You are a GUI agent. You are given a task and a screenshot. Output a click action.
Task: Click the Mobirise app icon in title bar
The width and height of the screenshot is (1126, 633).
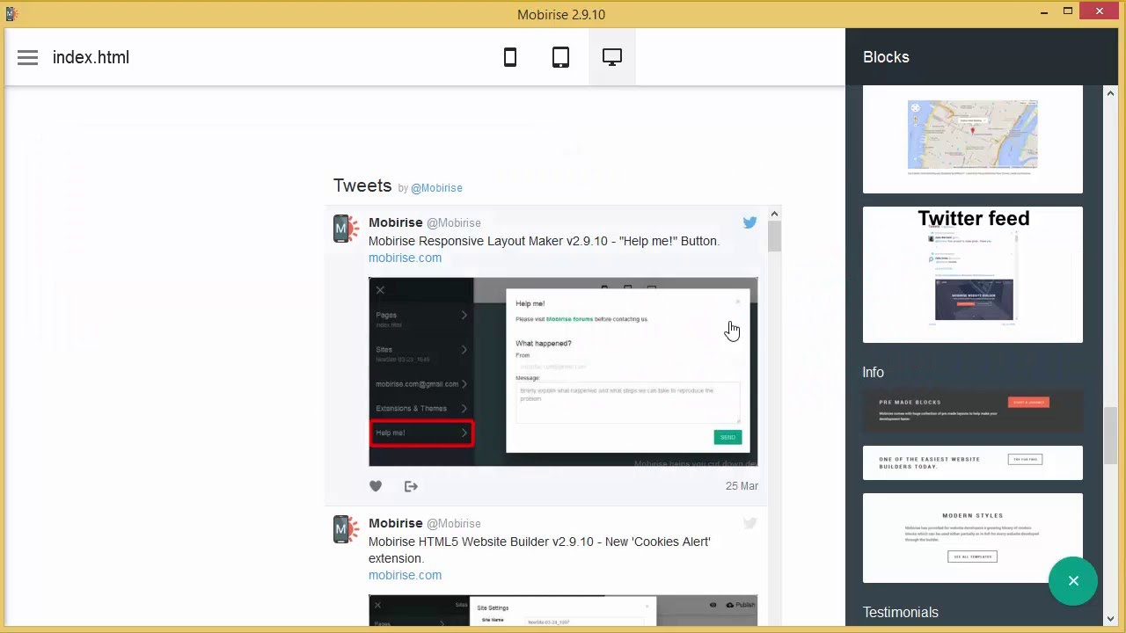click(11, 13)
